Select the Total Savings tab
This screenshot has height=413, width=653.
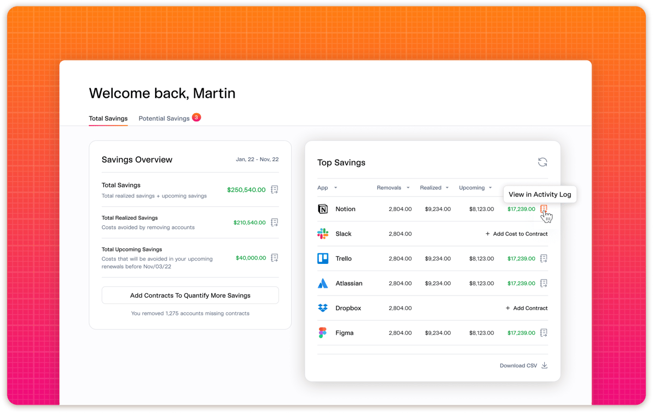(x=108, y=118)
